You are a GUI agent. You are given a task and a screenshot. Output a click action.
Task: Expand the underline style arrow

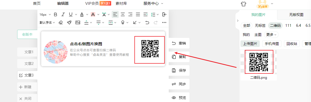(76, 15)
